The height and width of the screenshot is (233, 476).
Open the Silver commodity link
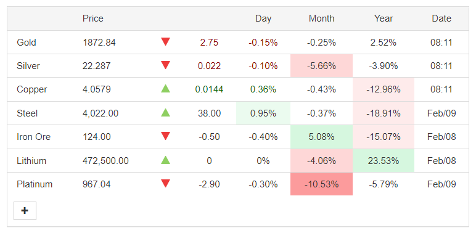(28, 66)
